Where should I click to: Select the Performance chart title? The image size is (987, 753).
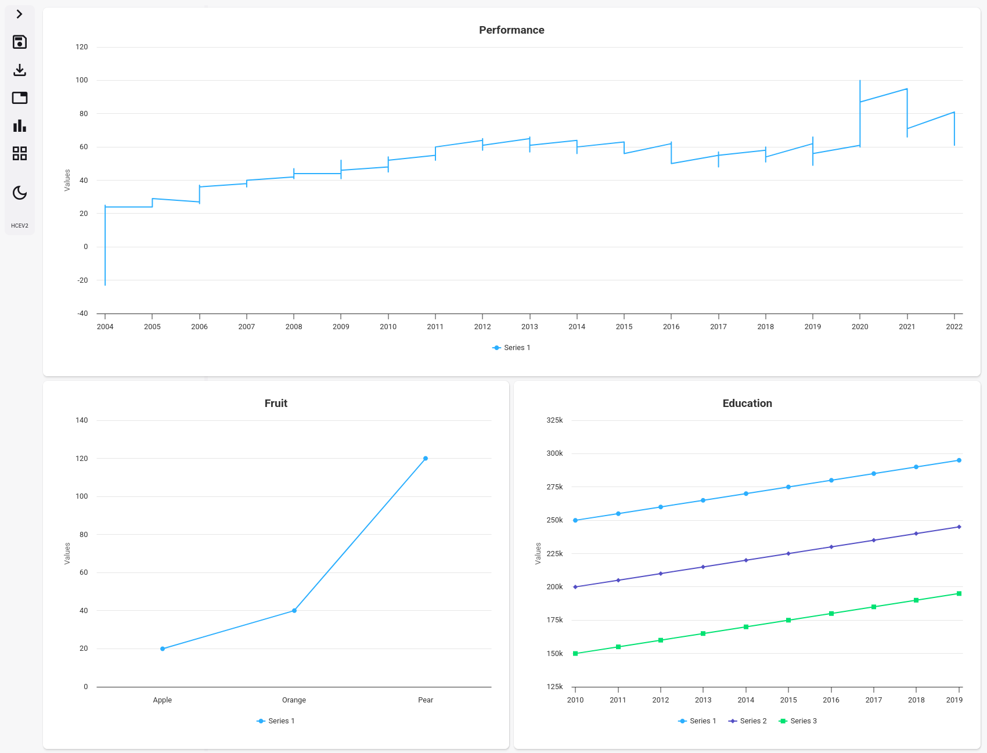(511, 30)
